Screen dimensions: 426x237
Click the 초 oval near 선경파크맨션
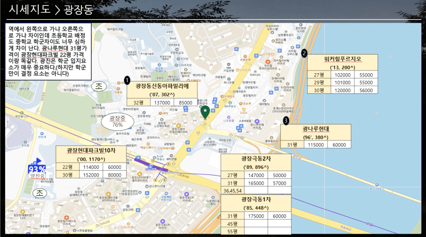[99, 86]
